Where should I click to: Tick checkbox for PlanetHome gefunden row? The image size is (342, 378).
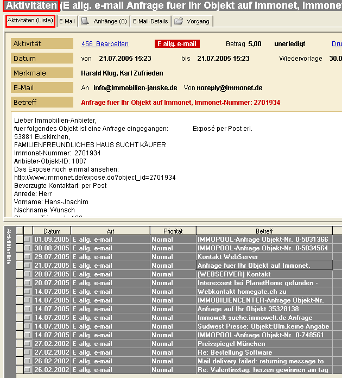pos(28,283)
